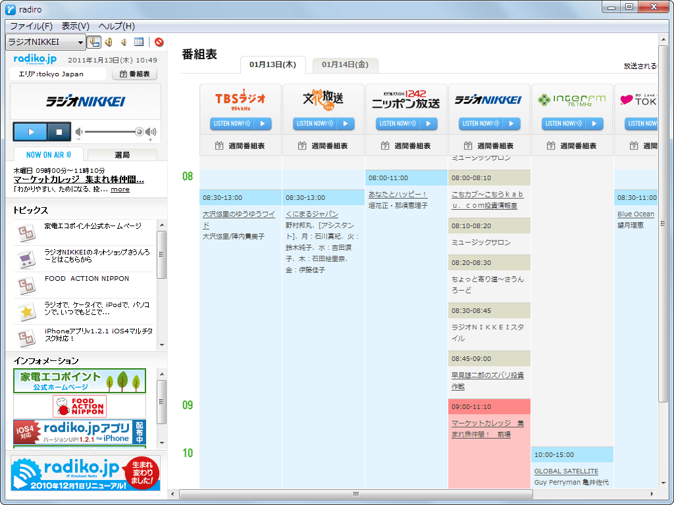Click the schedule horizontal scrollbar right arrow
The width and height of the screenshot is (674, 505).
tap(652, 494)
